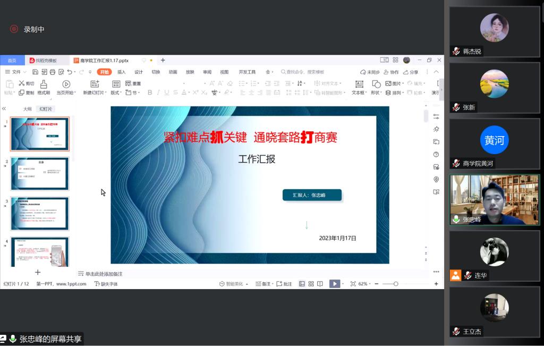Click the Cut (剪切) scissors icon
This screenshot has width=544, height=346.
pos(22,83)
